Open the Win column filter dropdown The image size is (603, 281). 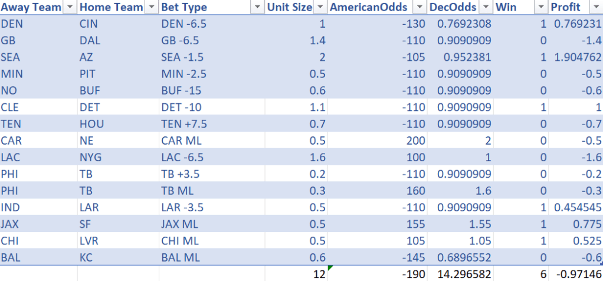click(x=541, y=7)
